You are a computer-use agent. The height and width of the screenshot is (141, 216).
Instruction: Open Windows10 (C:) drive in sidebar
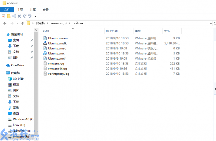(x=23, y=119)
